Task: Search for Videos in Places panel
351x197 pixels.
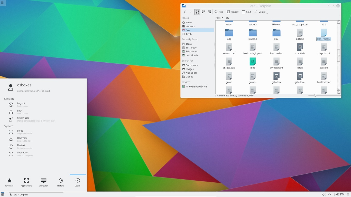Action: tap(198, 77)
